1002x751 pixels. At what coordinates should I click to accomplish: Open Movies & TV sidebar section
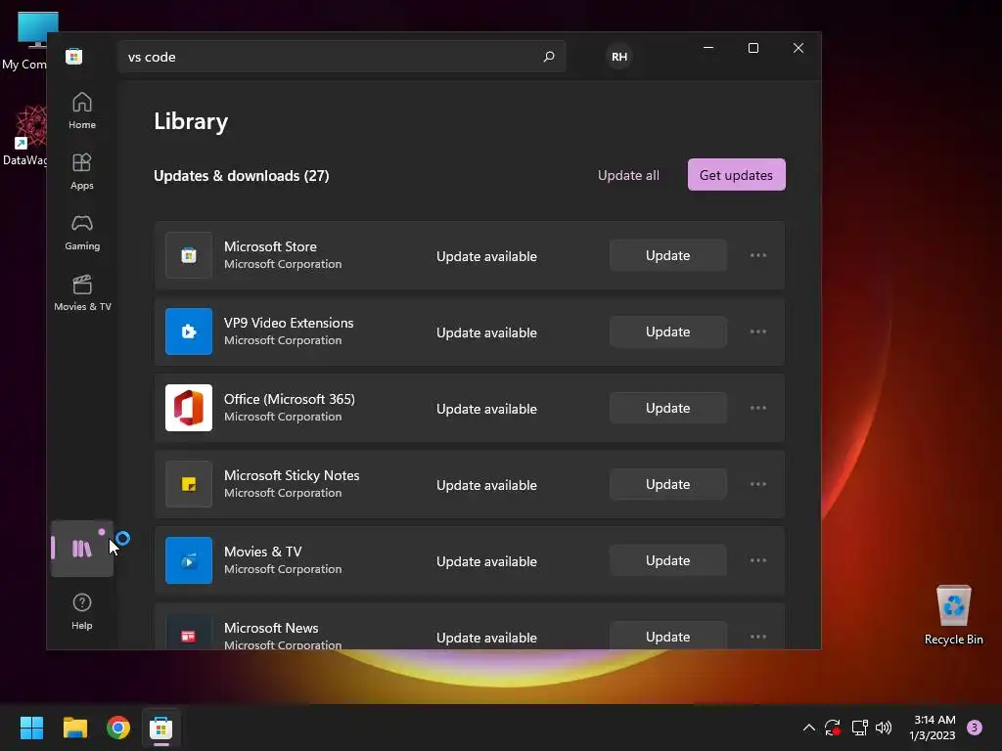pyautogui.click(x=82, y=293)
